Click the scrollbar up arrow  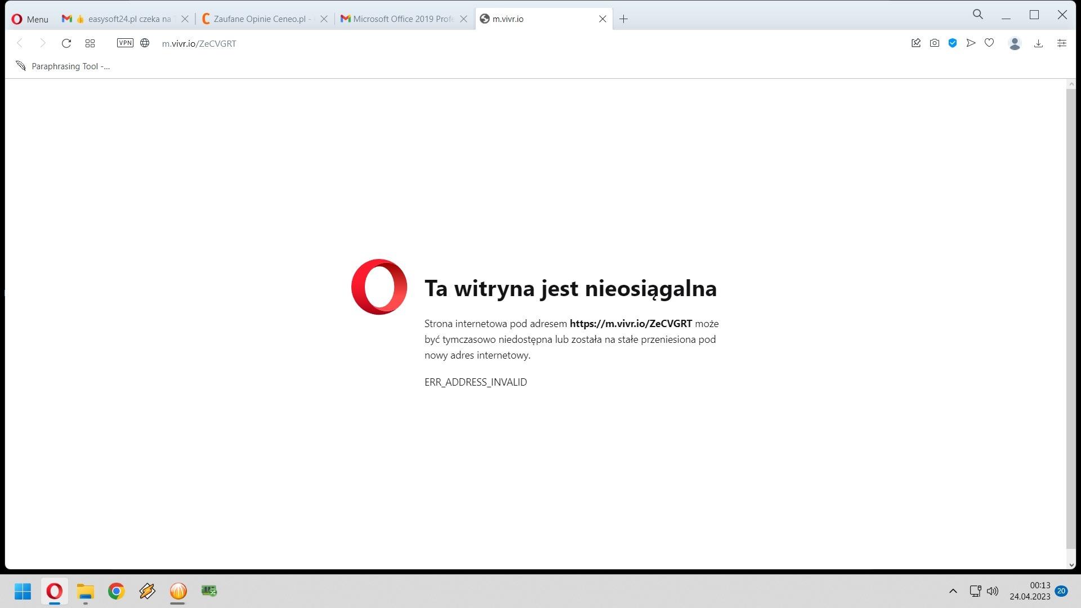coord(1071,84)
